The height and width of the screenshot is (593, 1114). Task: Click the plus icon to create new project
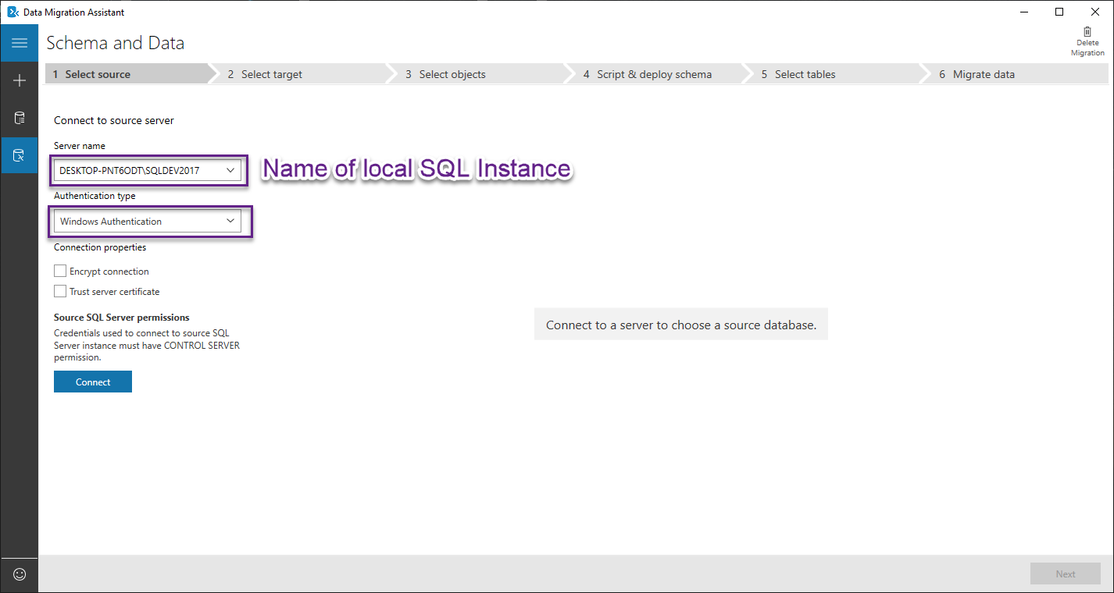[20, 80]
